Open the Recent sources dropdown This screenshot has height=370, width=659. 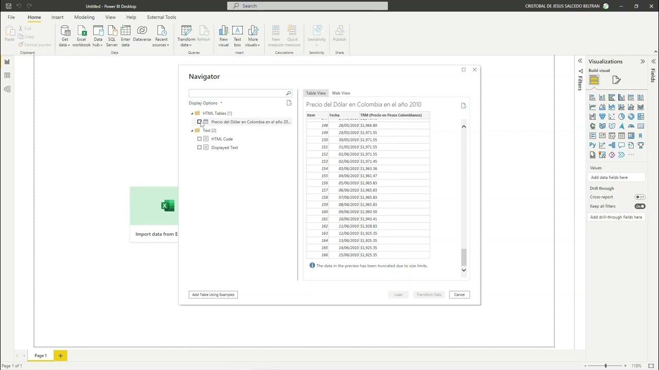(x=161, y=36)
